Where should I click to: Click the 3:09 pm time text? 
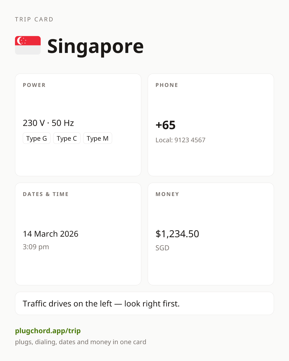pyautogui.click(x=36, y=247)
